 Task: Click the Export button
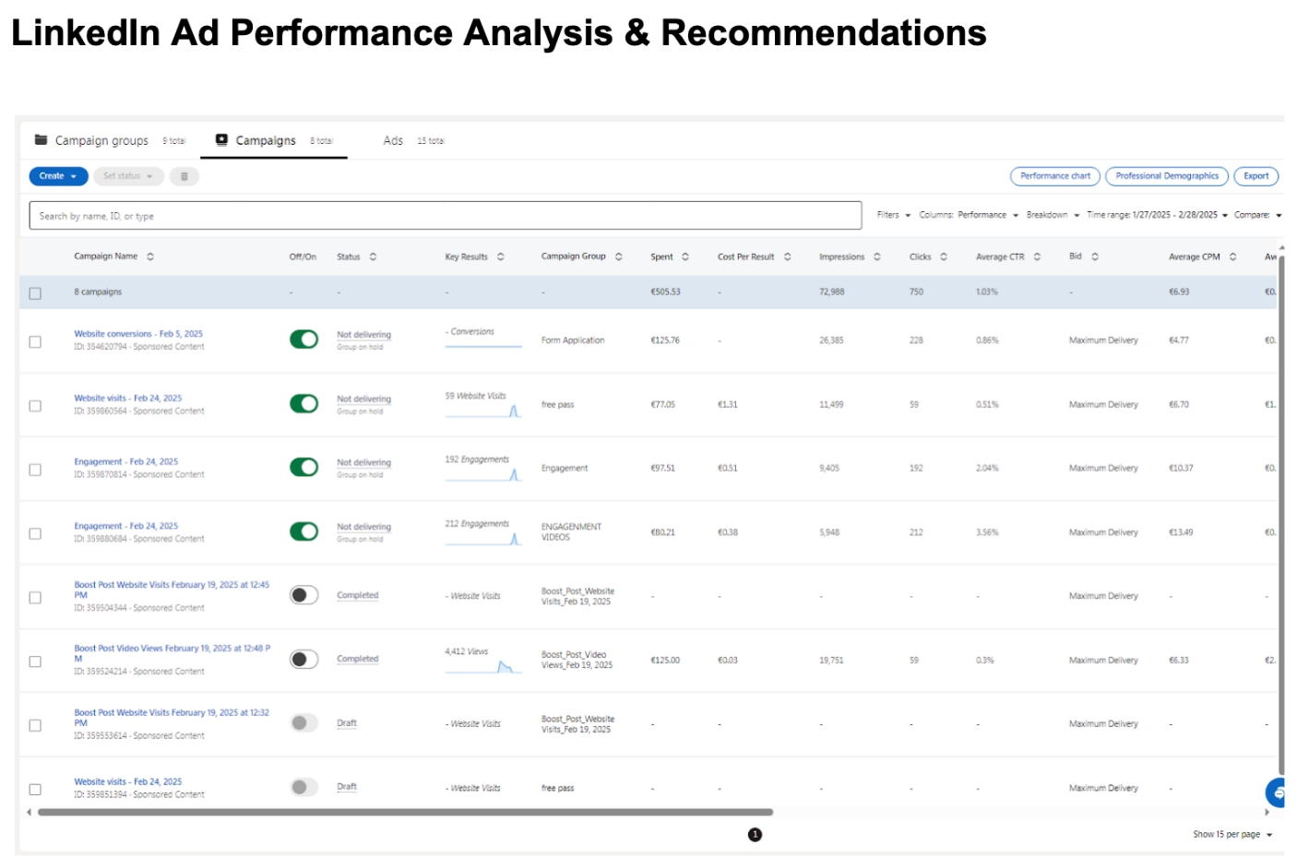pyautogui.click(x=1256, y=176)
